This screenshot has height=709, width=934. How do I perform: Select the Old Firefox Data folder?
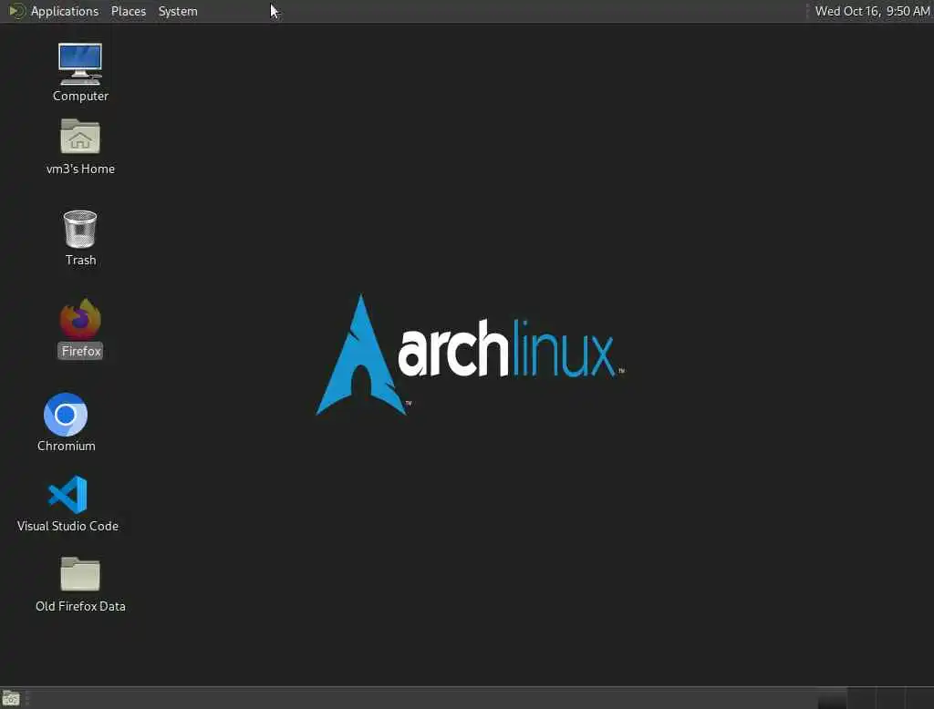point(80,584)
